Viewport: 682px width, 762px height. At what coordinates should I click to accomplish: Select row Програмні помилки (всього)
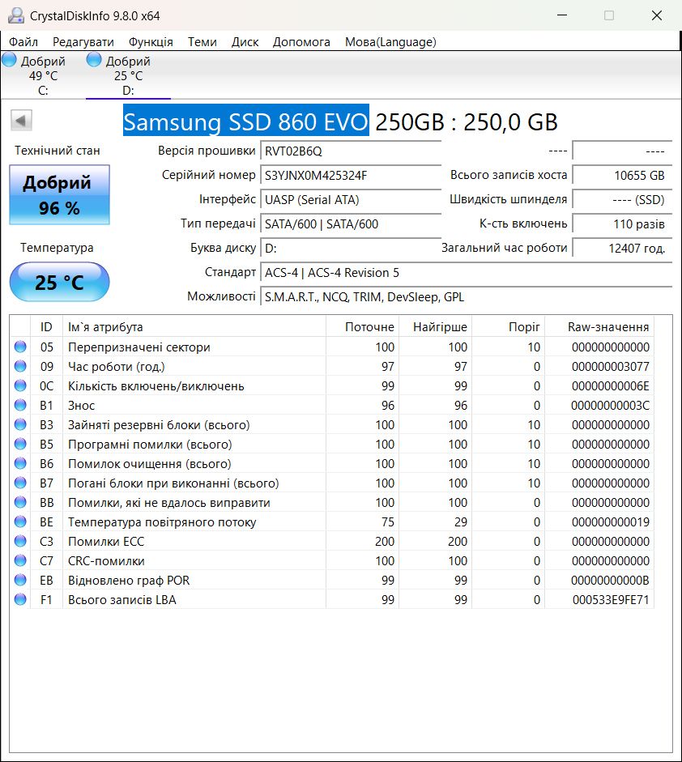coord(332,445)
